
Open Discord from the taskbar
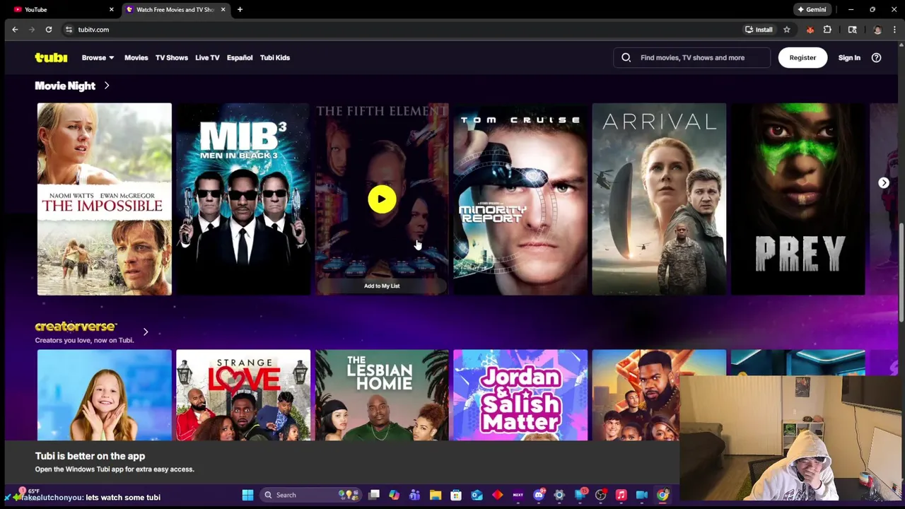pyautogui.click(x=539, y=495)
